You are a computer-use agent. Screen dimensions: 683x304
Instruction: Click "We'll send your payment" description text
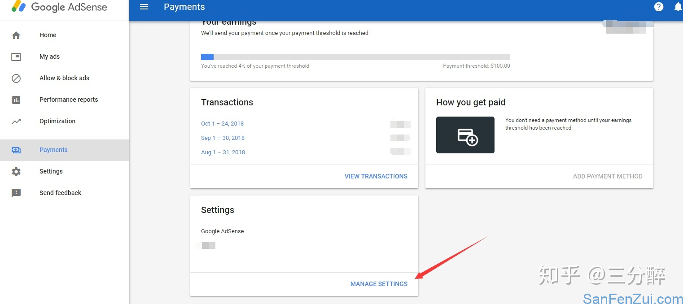click(285, 33)
